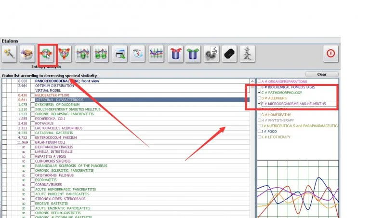This screenshot has width=370, height=218.
Task: Untick the C # PATHOMORPHOLOGY checkbox
Action: 259,92
